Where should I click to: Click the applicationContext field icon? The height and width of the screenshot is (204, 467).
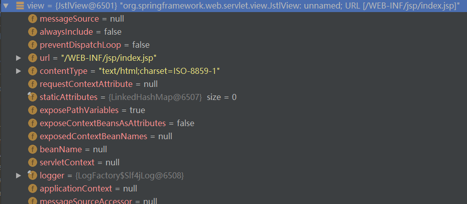pos(33,188)
